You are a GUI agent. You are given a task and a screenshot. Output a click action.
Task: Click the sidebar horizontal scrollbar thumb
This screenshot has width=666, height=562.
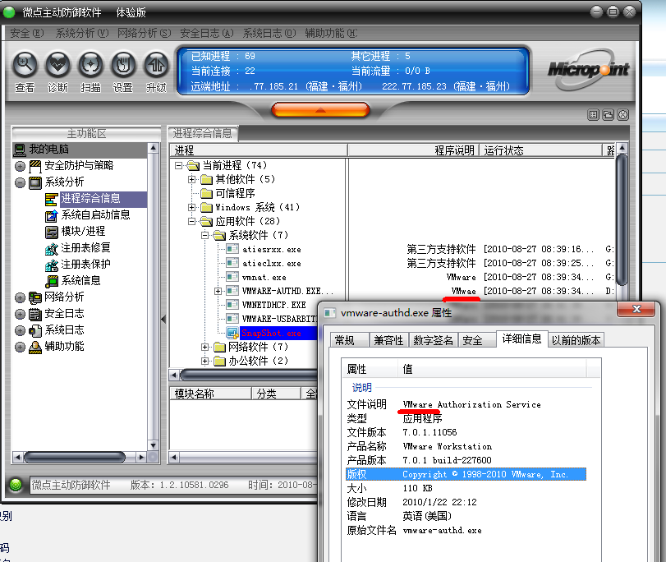[75, 458]
